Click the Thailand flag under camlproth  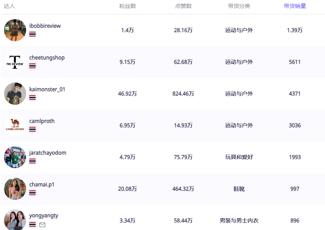pyautogui.click(x=32, y=129)
